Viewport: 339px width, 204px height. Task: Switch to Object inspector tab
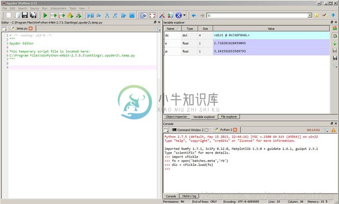(176, 117)
